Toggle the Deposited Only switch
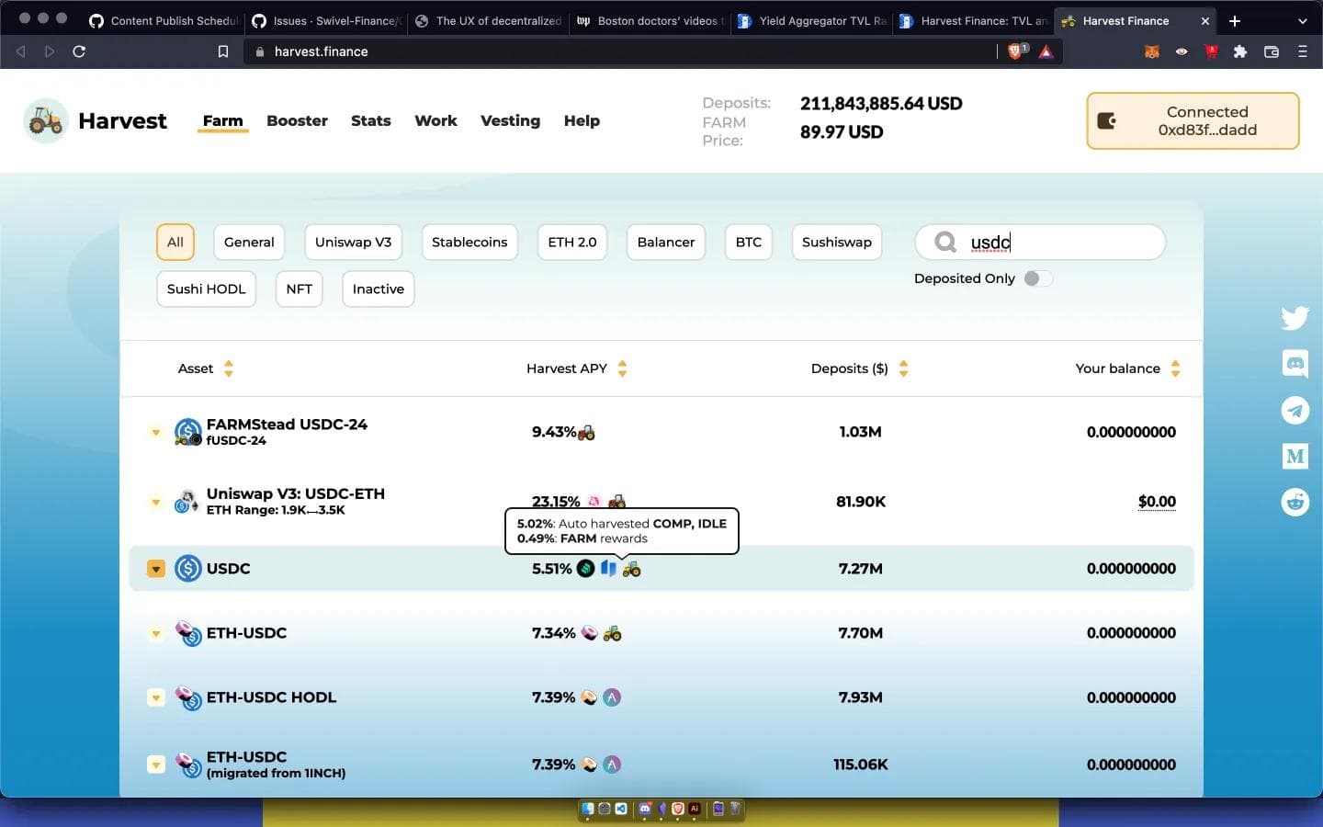This screenshot has width=1323, height=827. (1037, 278)
